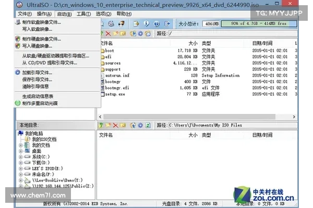Click file properties icon in ISO pane toolbar
This screenshot has height=208, width=313.
pos(133,33)
